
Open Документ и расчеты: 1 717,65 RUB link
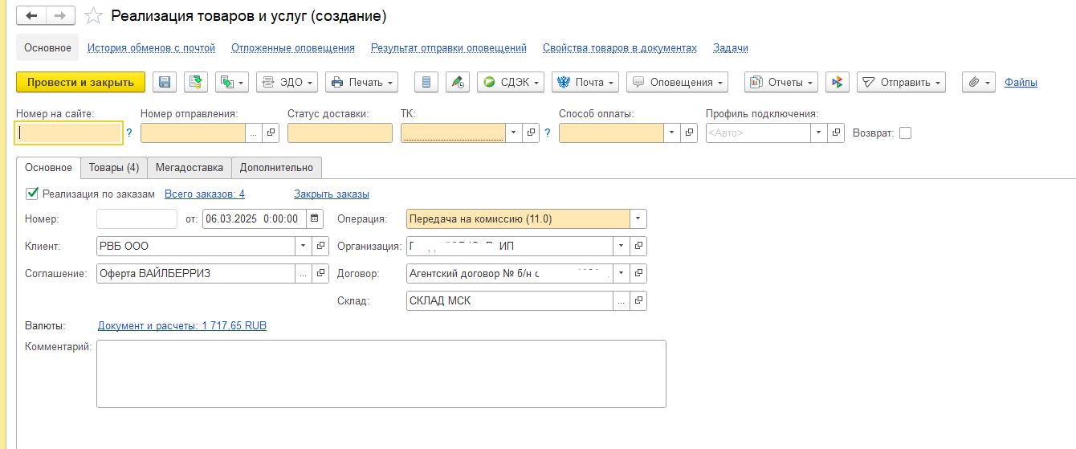[182, 326]
